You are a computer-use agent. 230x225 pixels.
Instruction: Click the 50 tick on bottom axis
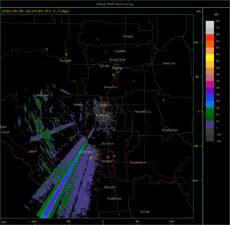(x=137, y=221)
